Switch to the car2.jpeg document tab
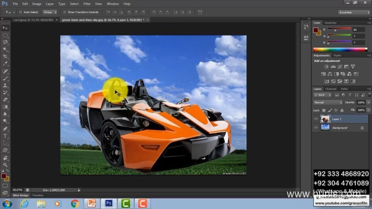 point(33,20)
